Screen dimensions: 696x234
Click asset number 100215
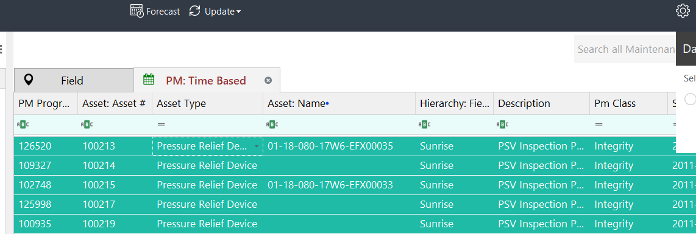click(99, 185)
